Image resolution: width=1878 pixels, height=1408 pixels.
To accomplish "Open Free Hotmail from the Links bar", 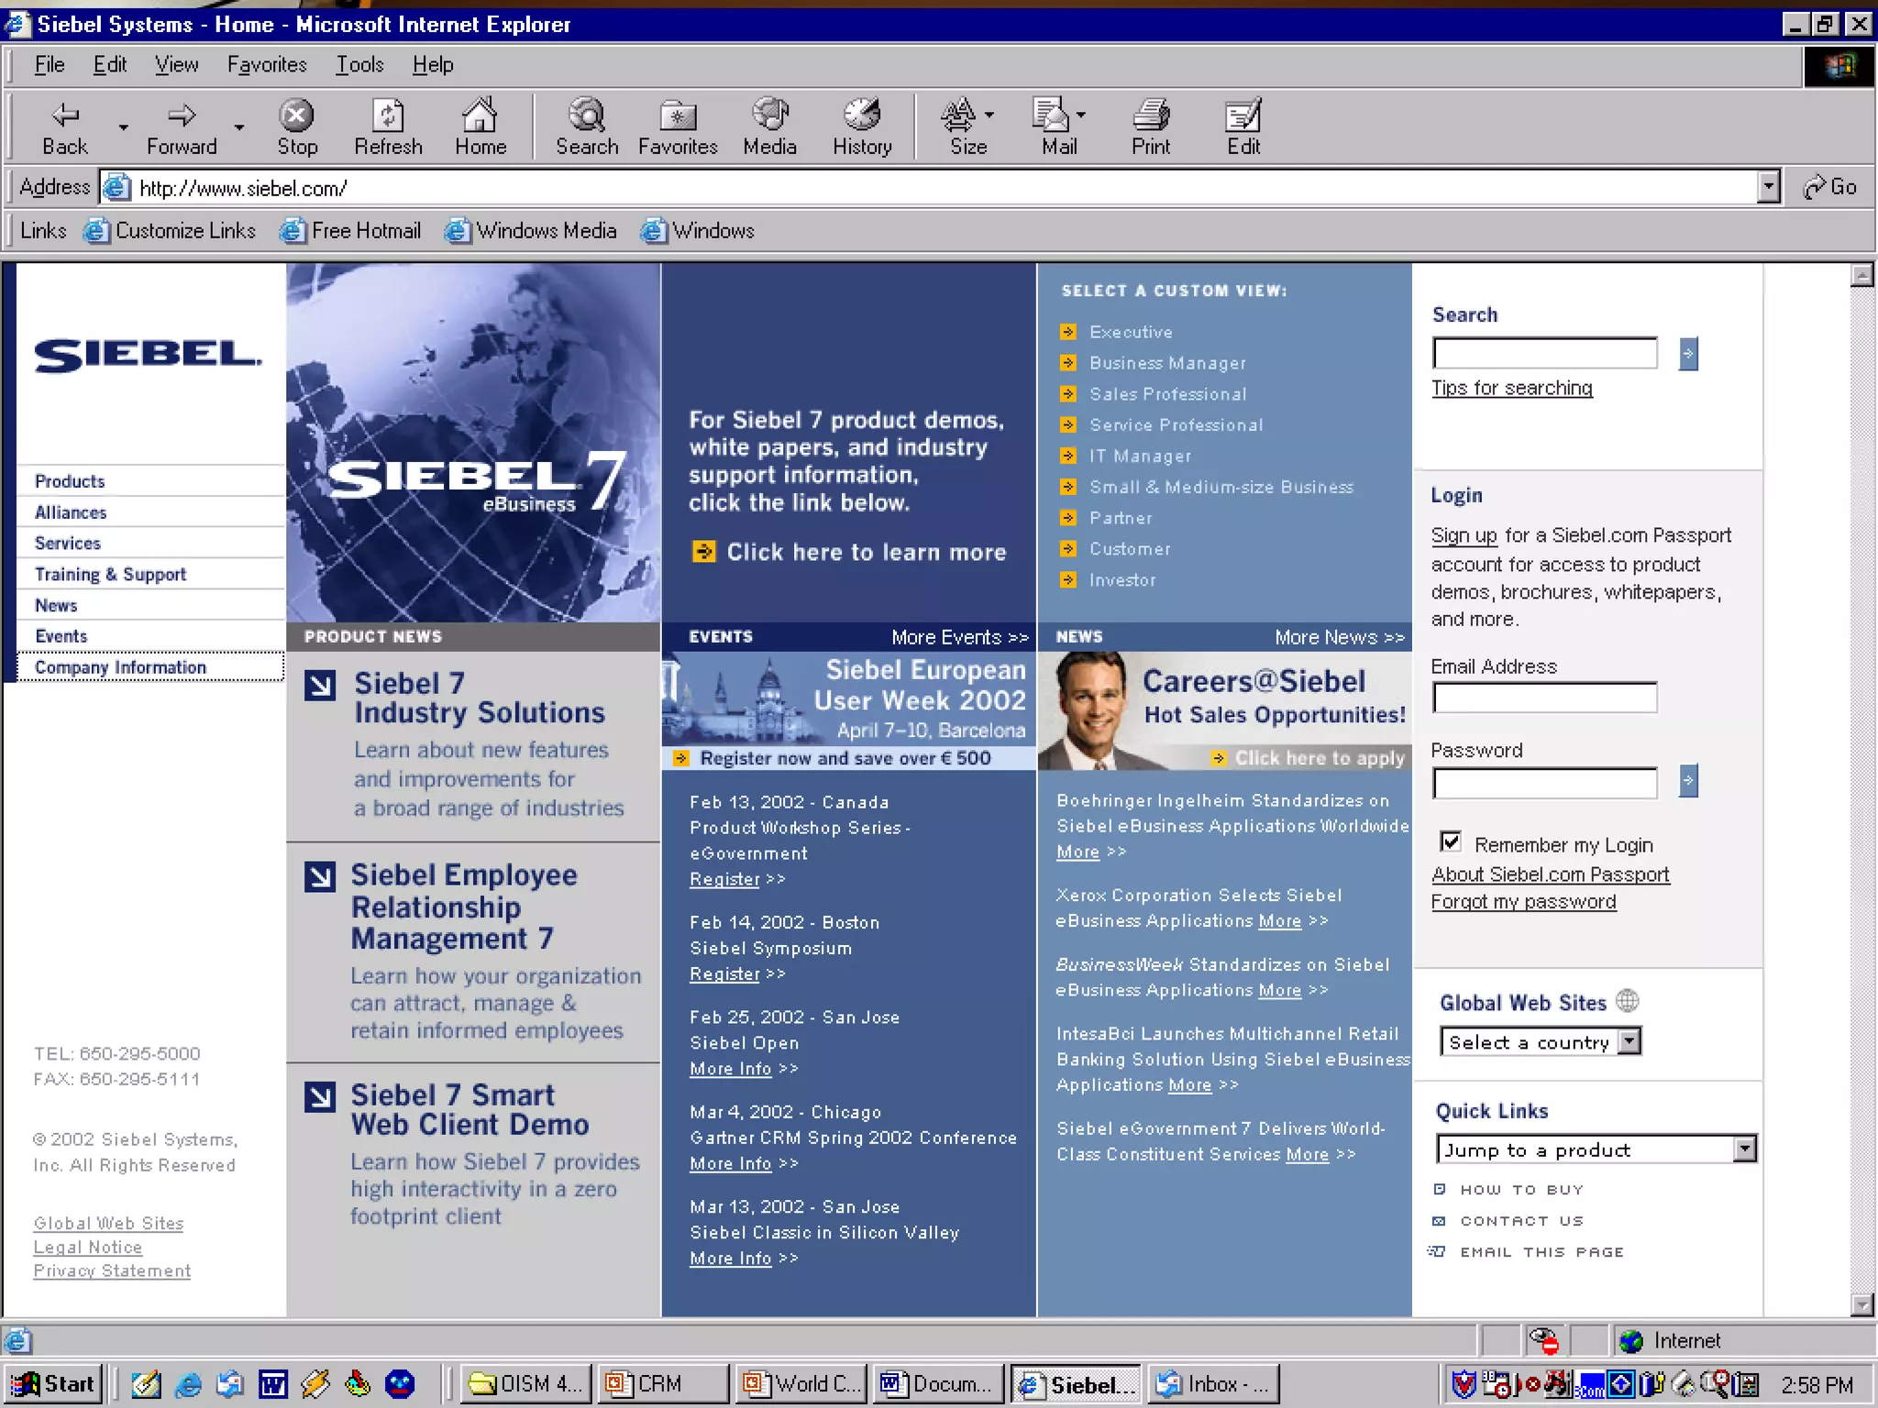I will click(x=350, y=231).
